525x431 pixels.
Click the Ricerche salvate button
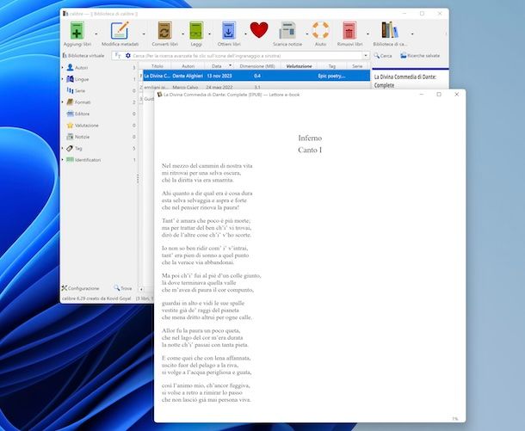click(x=423, y=55)
